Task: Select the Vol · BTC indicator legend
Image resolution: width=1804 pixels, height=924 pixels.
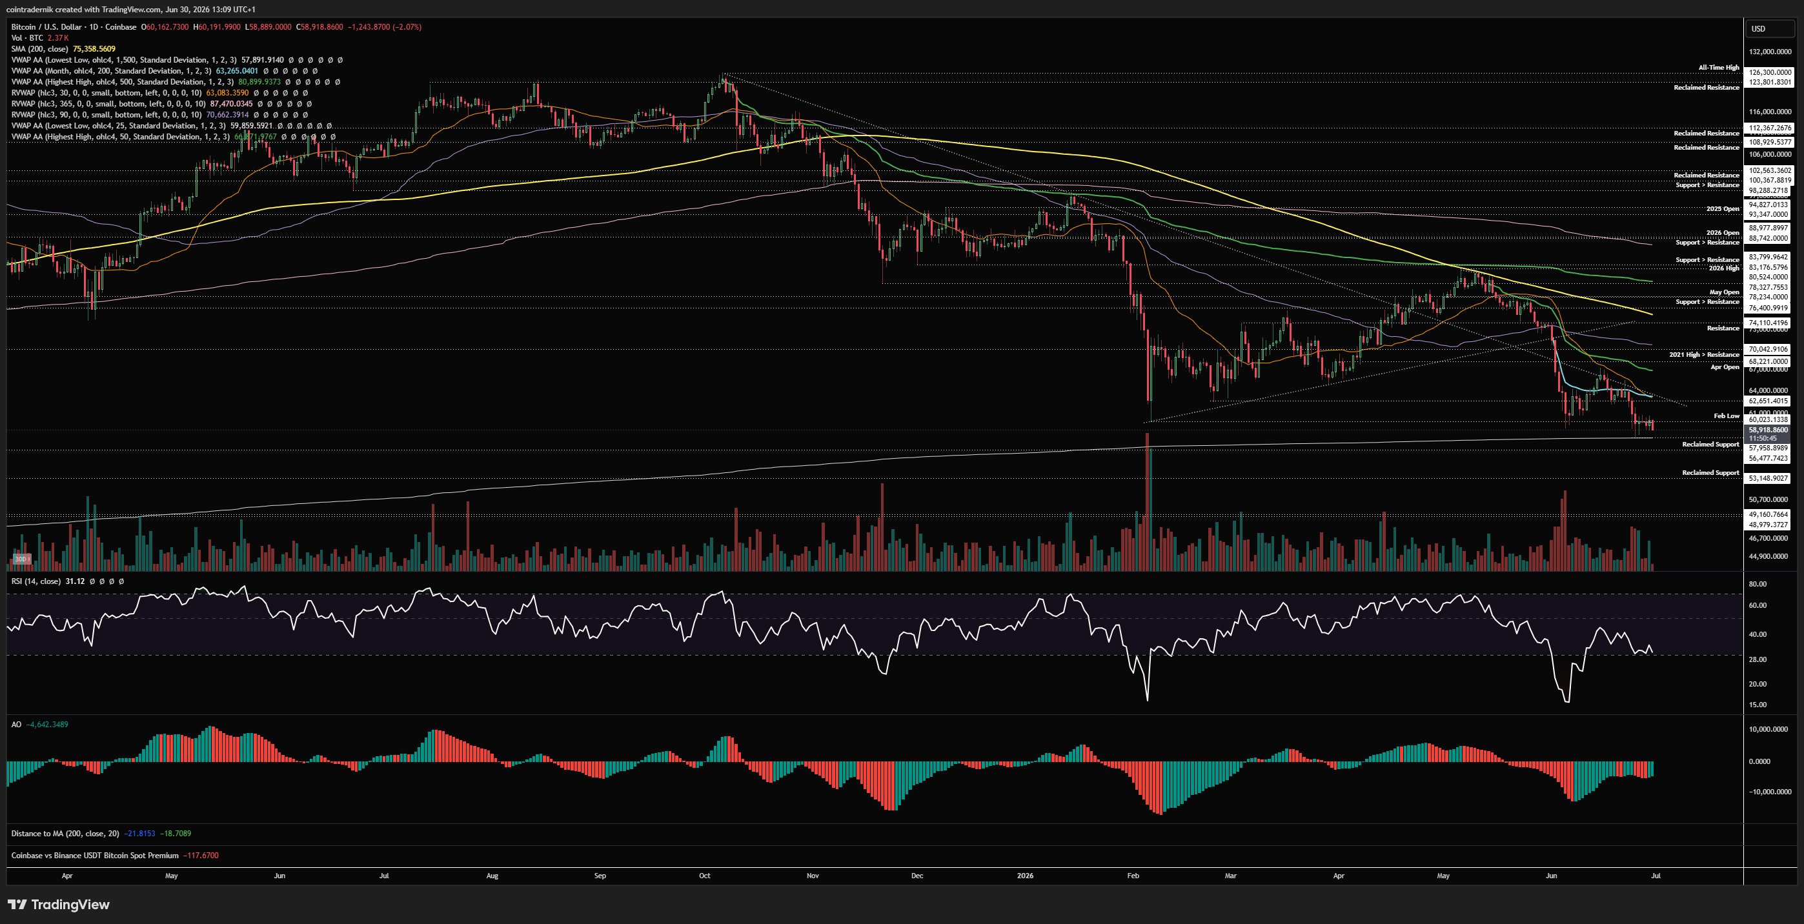Action: pyautogui.click(x=27, y=38)
